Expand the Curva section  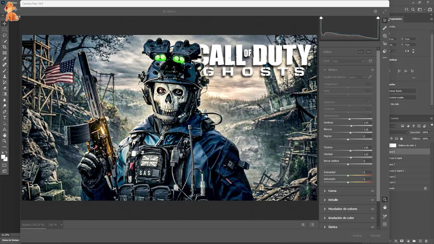coord(325,191)
